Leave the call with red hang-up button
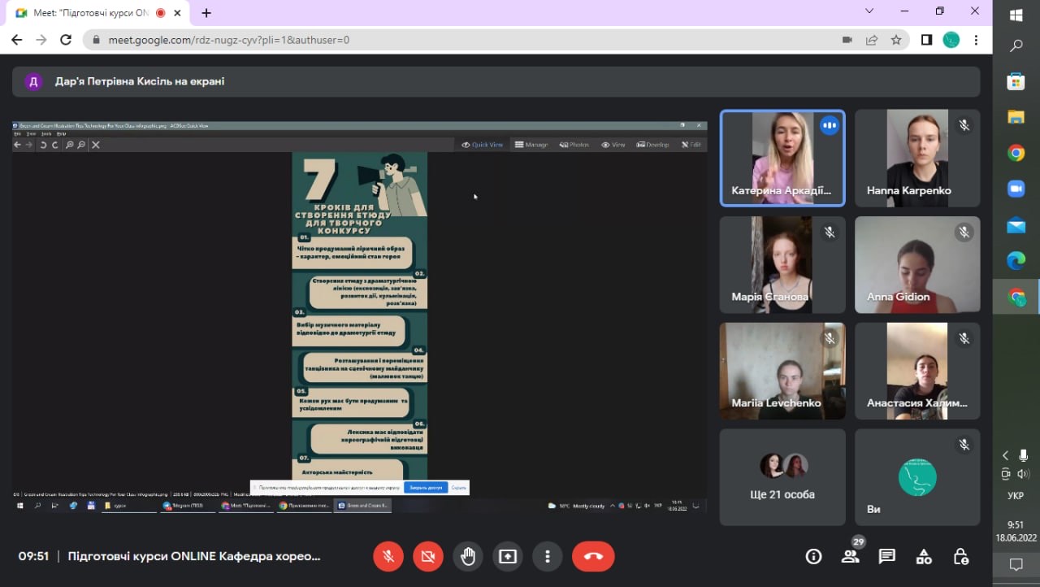The height and width of the screenshot is (587, 1040). [593, 557]
